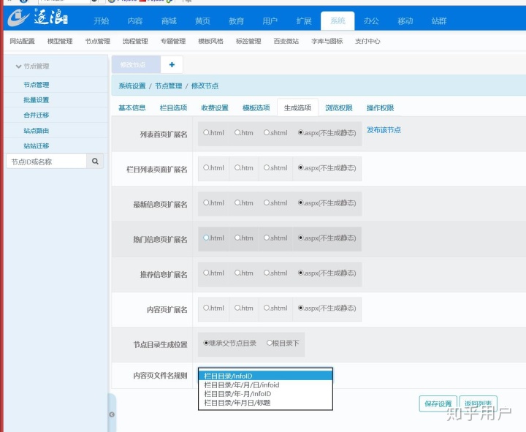The image size is (526, 432).
Task: Choose 根目录下 for 节点目录生成位置
Action: click(x=270, y=343)
